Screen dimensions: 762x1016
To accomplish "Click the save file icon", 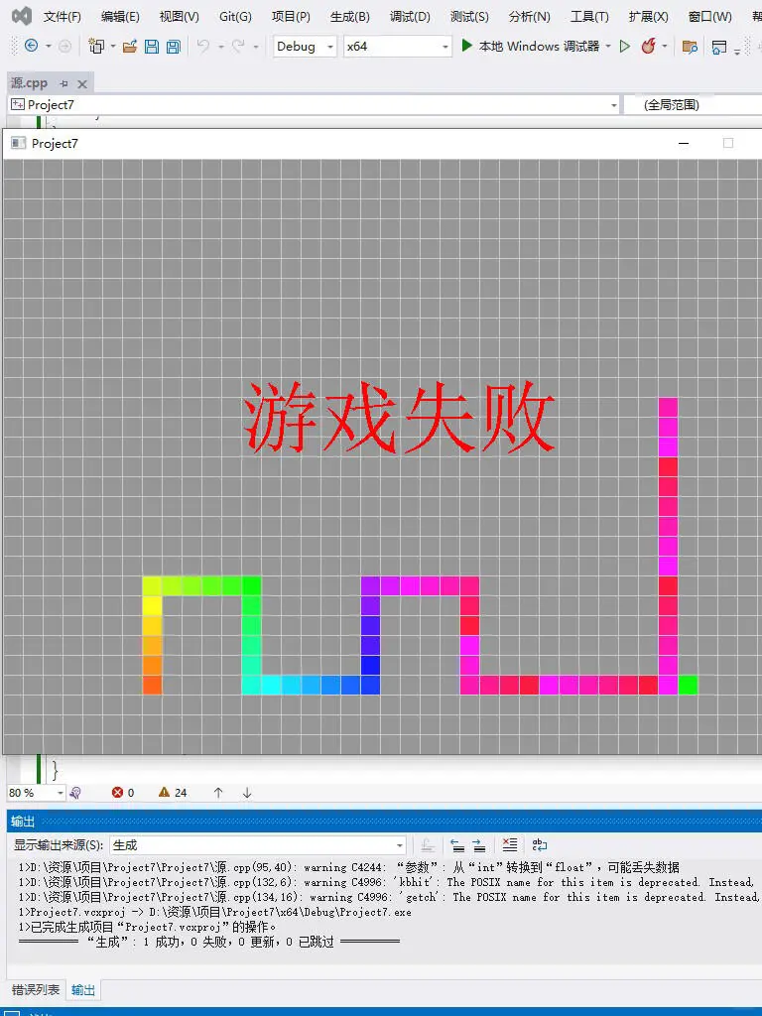I will pos(152,46).
